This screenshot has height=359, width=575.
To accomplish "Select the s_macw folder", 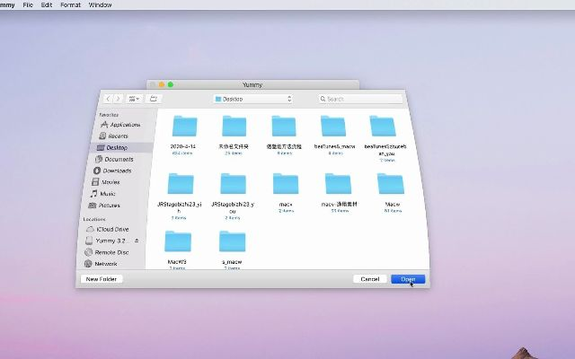I will point(232,242).
